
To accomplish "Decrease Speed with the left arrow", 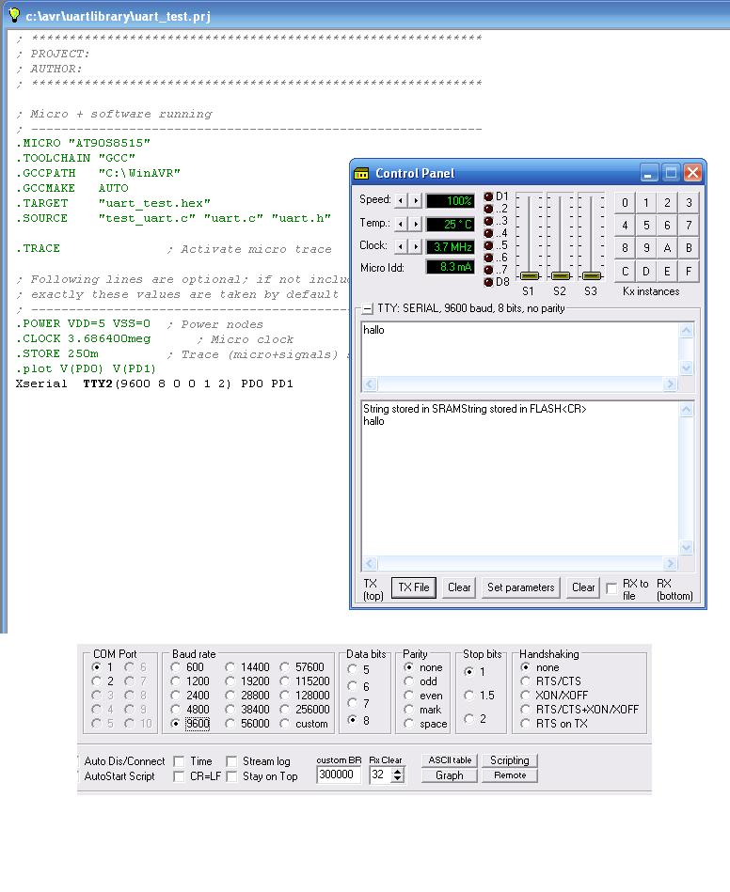I will point(402,201).
